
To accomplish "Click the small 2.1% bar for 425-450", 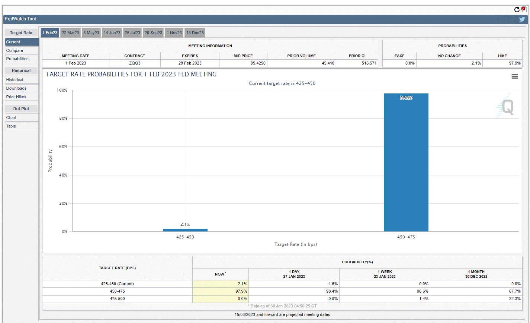I will (x=185, y=230).
